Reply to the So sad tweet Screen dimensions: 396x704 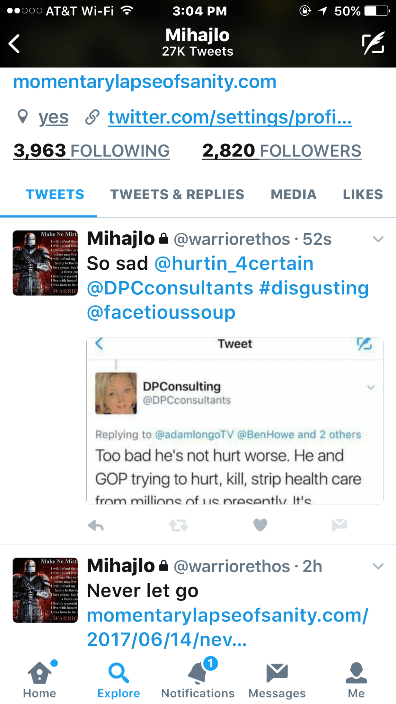point(96,525)
